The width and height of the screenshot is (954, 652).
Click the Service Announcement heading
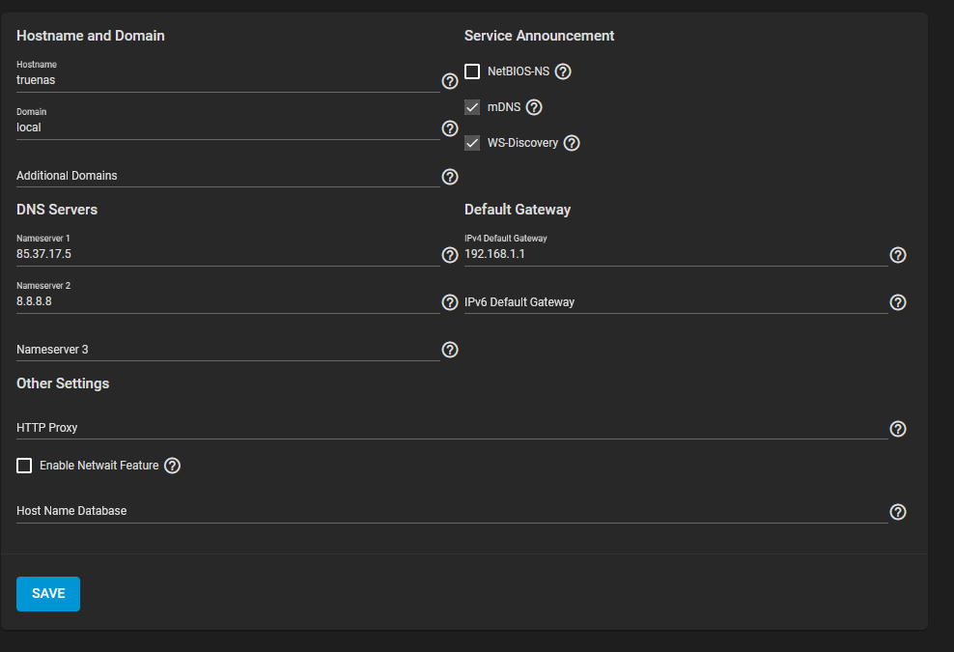point(539,36)
